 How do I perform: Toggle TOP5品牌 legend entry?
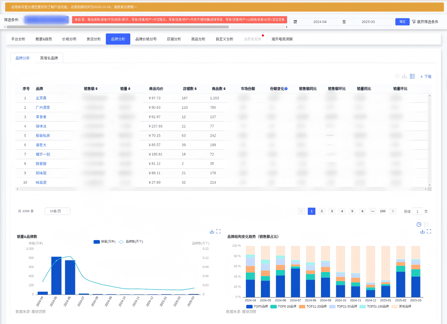point(257,307)
